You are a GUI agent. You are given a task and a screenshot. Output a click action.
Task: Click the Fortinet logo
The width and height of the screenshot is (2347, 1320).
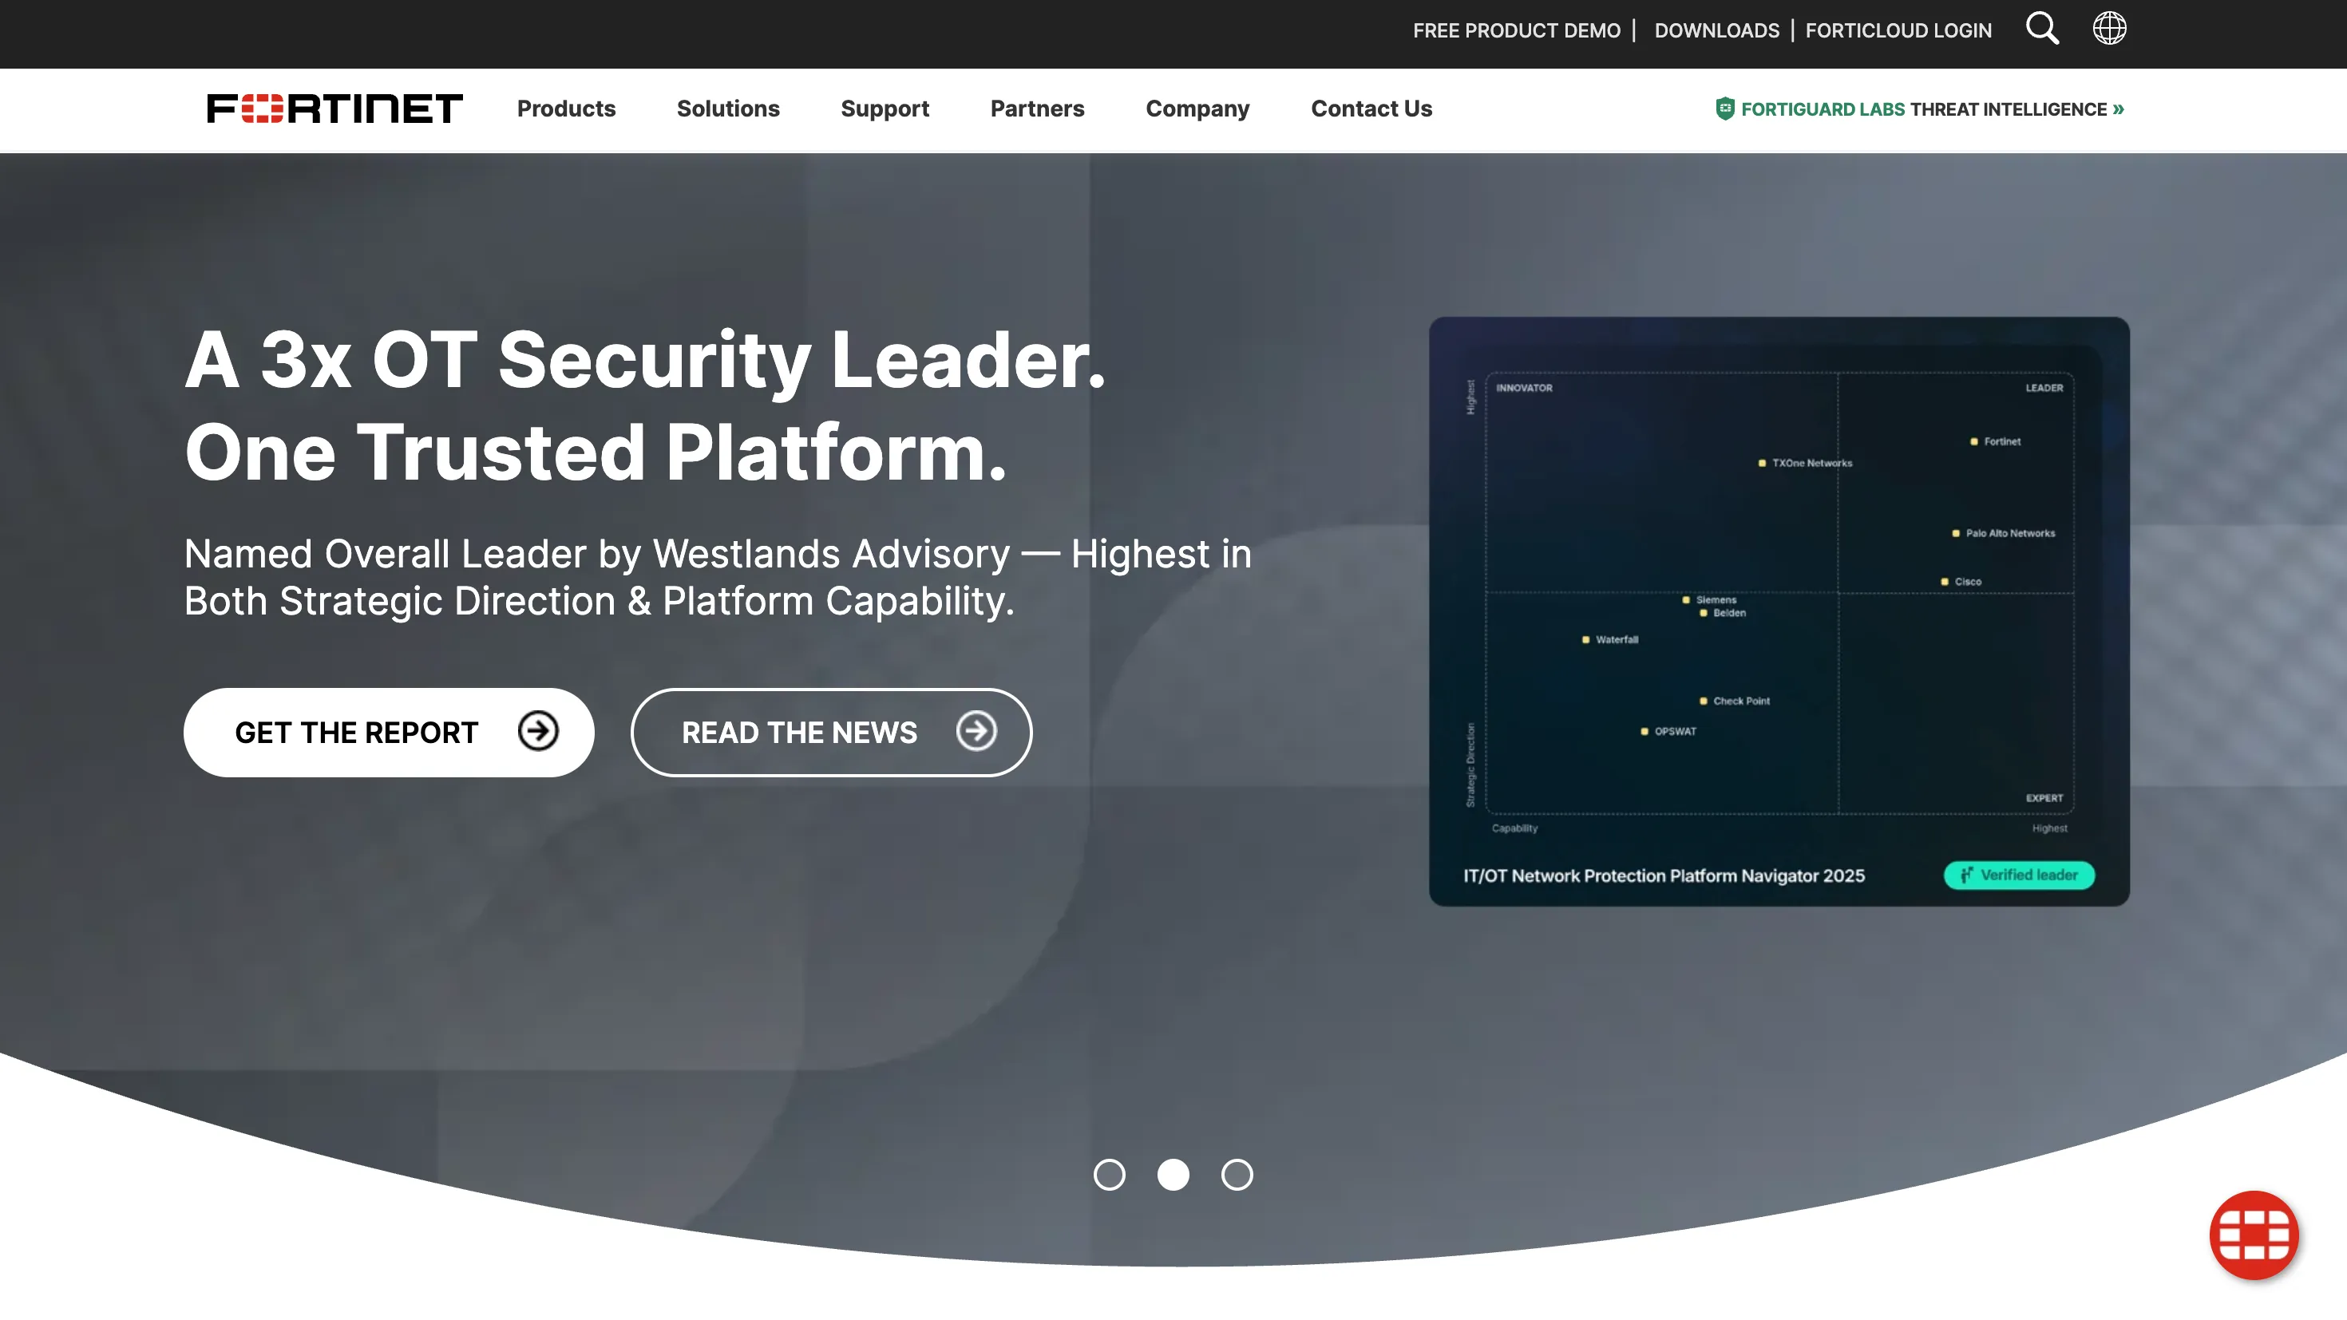(x=334, y=109)
